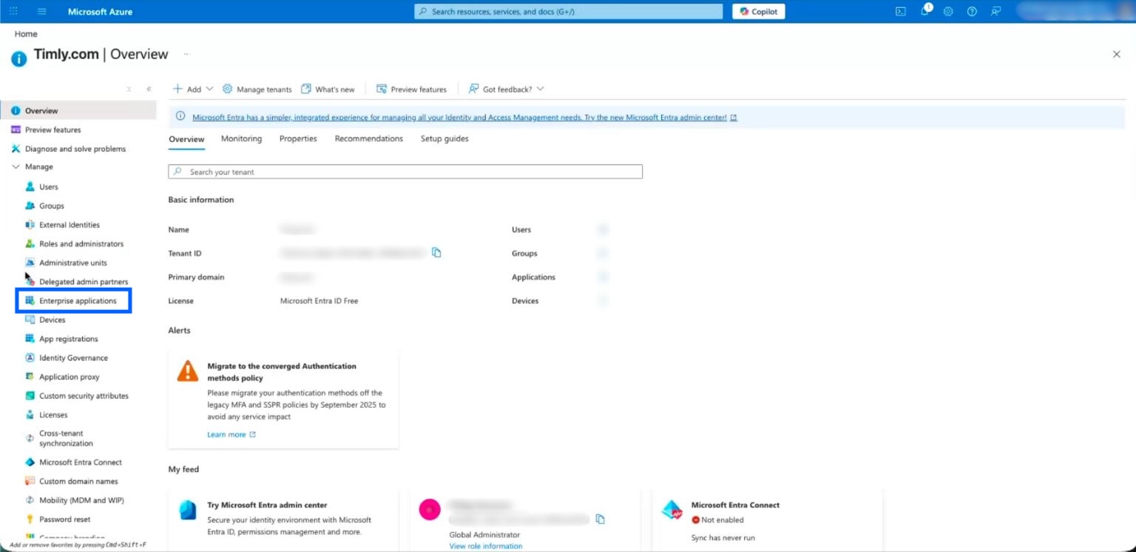
Task: Select the Overview tab
Action: coord(186,139)
